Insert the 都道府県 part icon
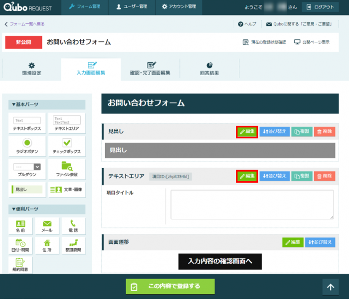This screenshot has width=349, height=299. click(x=73, y=245)
